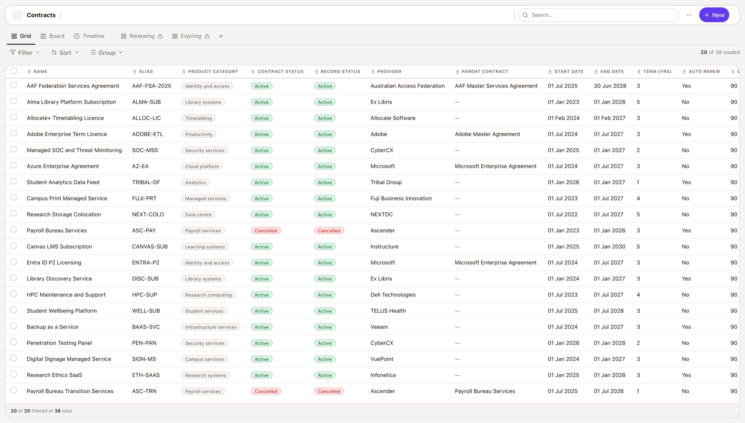Image resolution: width=745 pixels, height=423 pixels.
Task: Click the Contracts app icon
Action: pos(17,15)
